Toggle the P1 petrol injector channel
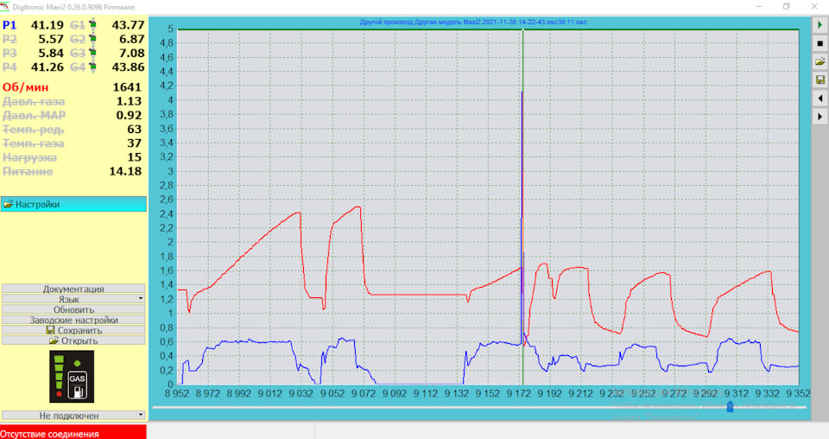829x439 pixels. (10, 25)
